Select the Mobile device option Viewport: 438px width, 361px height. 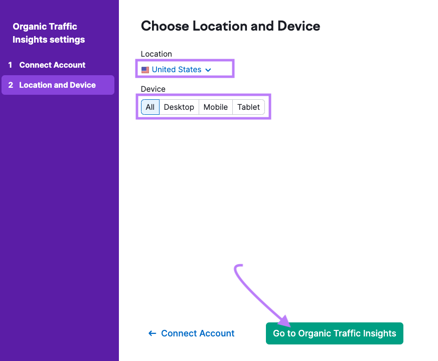tap(215, 107)
